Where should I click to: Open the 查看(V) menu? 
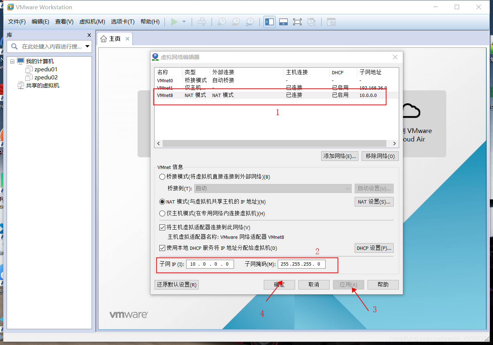click(64, 22)
